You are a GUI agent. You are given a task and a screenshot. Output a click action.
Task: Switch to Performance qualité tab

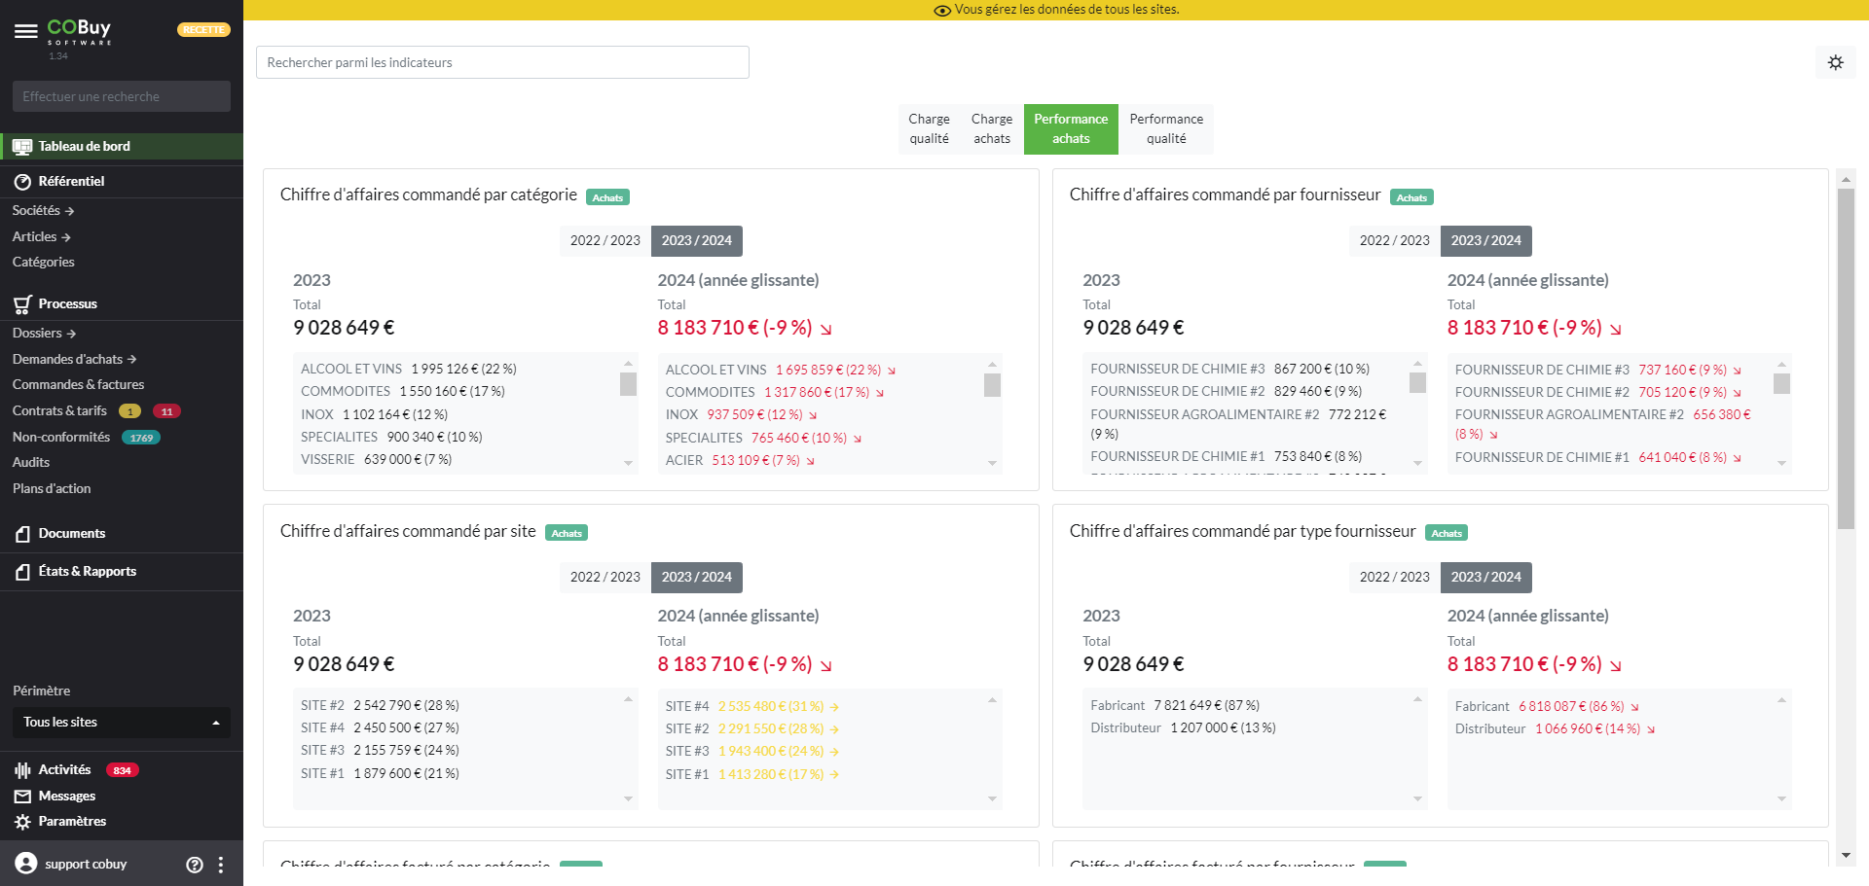pos(1165,128)
